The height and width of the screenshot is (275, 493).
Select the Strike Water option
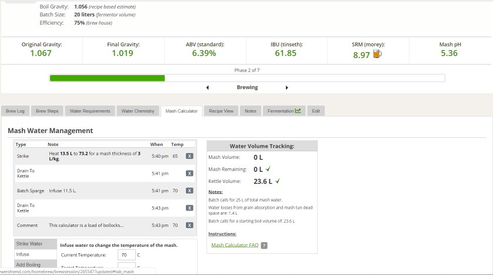point(35,244)
